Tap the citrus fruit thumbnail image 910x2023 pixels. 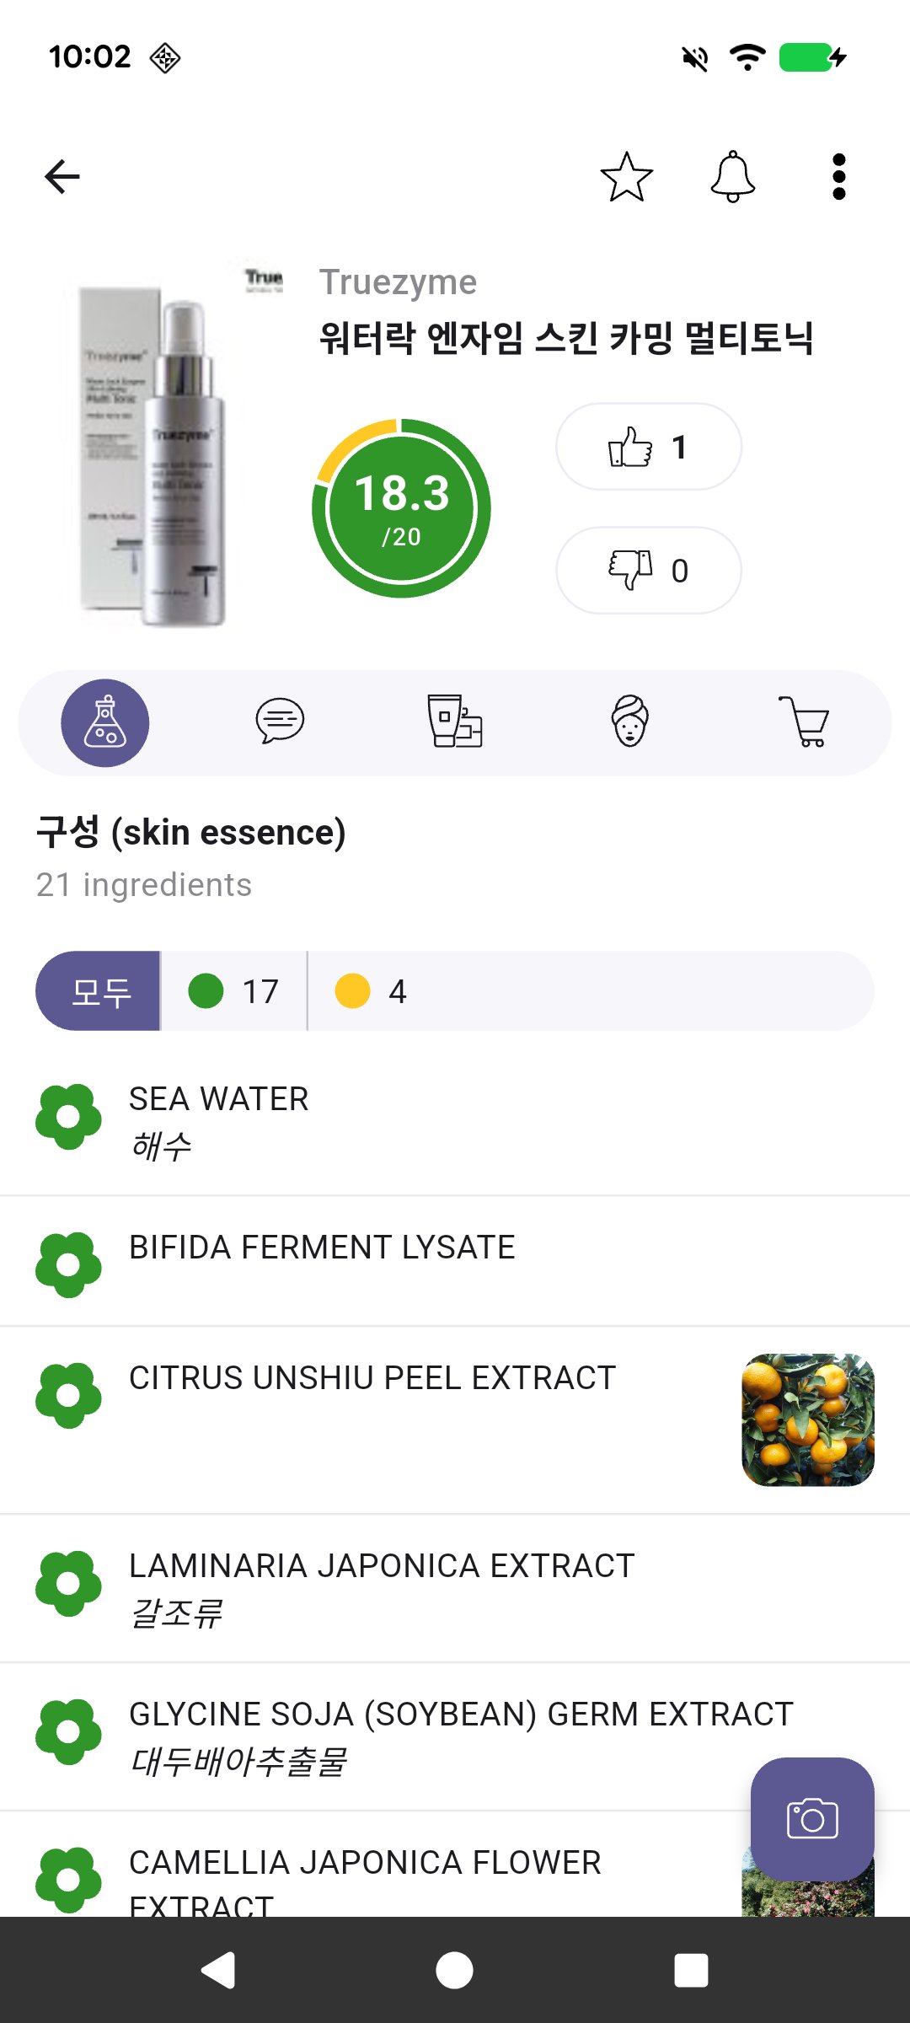tap(807, 1419)
